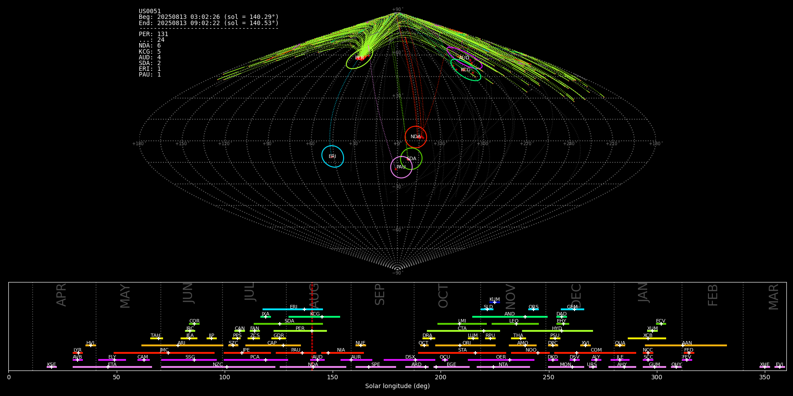Click the 150 tick on the solar longitude axis
This screenshot has width=793, height=396.
pyautogui.click(x=333, y=377)
